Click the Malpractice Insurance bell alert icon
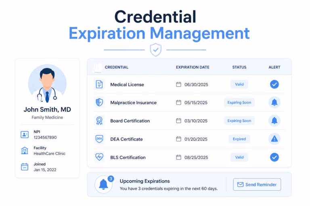The width and height of the screenshot is (310, 206). (x=274, y=103)
